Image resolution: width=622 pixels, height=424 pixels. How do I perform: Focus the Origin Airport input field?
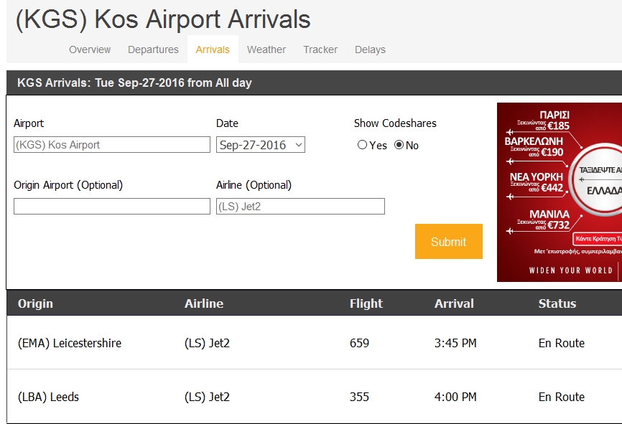[x=112, y=207]
